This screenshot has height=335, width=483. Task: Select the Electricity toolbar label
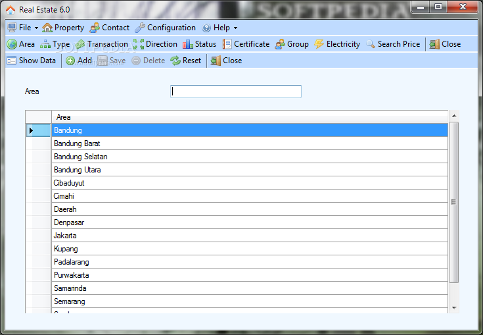coord(343,44)
